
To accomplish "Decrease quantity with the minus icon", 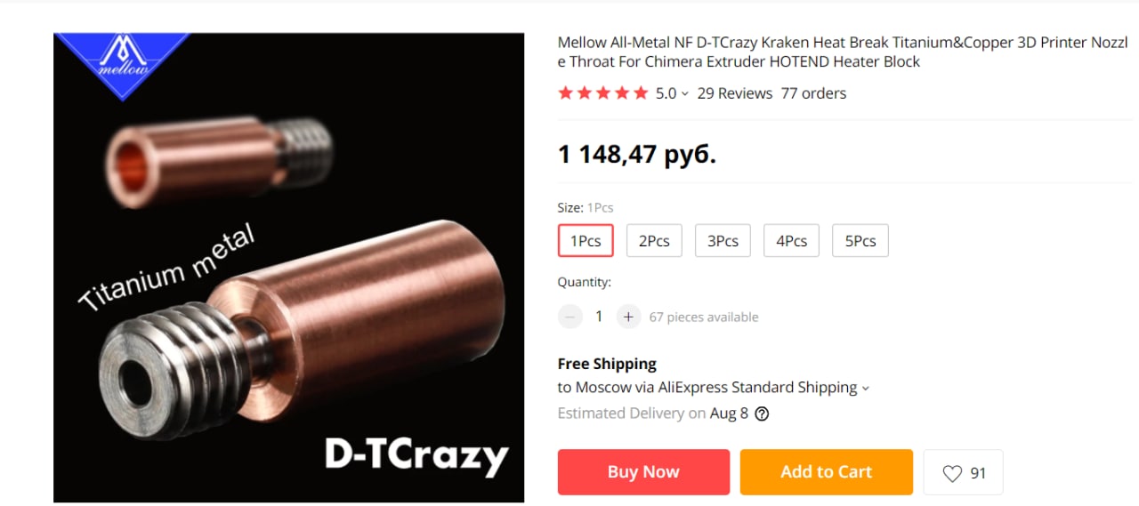I will tap(569, 317).
